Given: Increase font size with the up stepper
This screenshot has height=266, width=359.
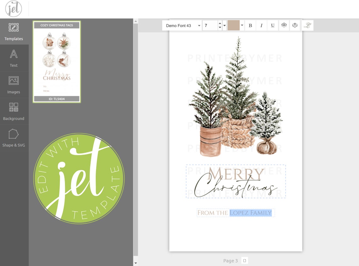Looking at the screenshot, I should coord(220,23).
